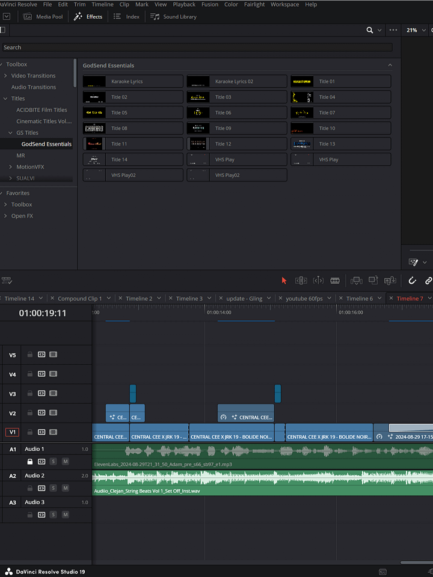Open the Sound Library panel

173,17
